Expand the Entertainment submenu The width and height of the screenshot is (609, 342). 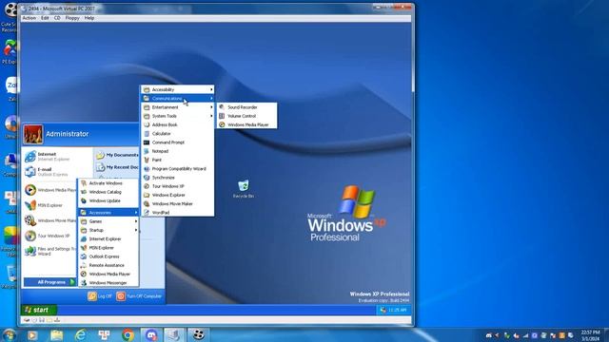(x=178, y=107)
